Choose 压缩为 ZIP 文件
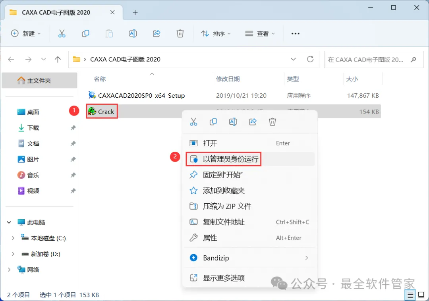This screenshot has width=429, height=301. coord(250,206)
